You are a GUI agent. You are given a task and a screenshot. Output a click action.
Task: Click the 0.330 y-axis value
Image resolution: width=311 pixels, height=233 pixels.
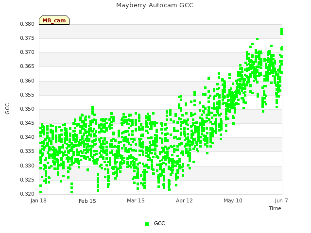click(x=27, y=166)
